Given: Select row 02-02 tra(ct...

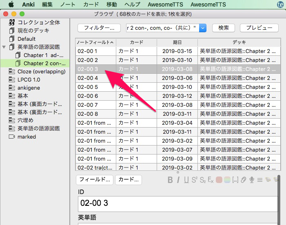Looking at the screenshot, I should [x=178, y=167].
